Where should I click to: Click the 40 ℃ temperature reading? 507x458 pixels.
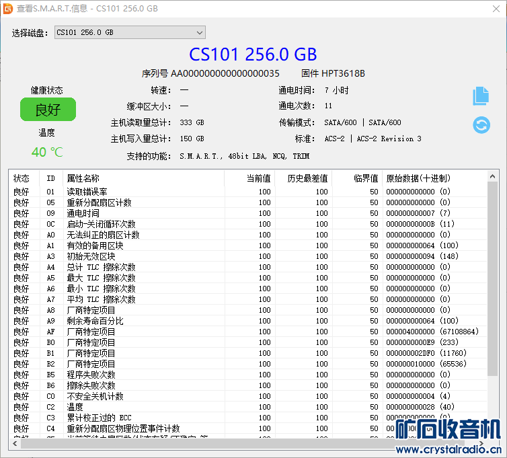[47, 152]
